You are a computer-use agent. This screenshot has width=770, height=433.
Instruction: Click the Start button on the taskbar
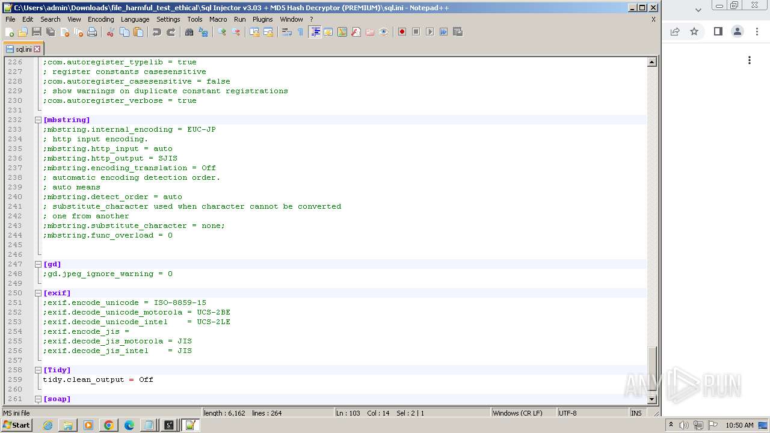tap(17, 425)
